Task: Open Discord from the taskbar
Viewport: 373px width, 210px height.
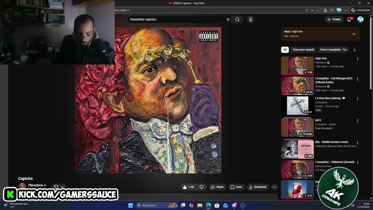Action: tap(234, 205)
